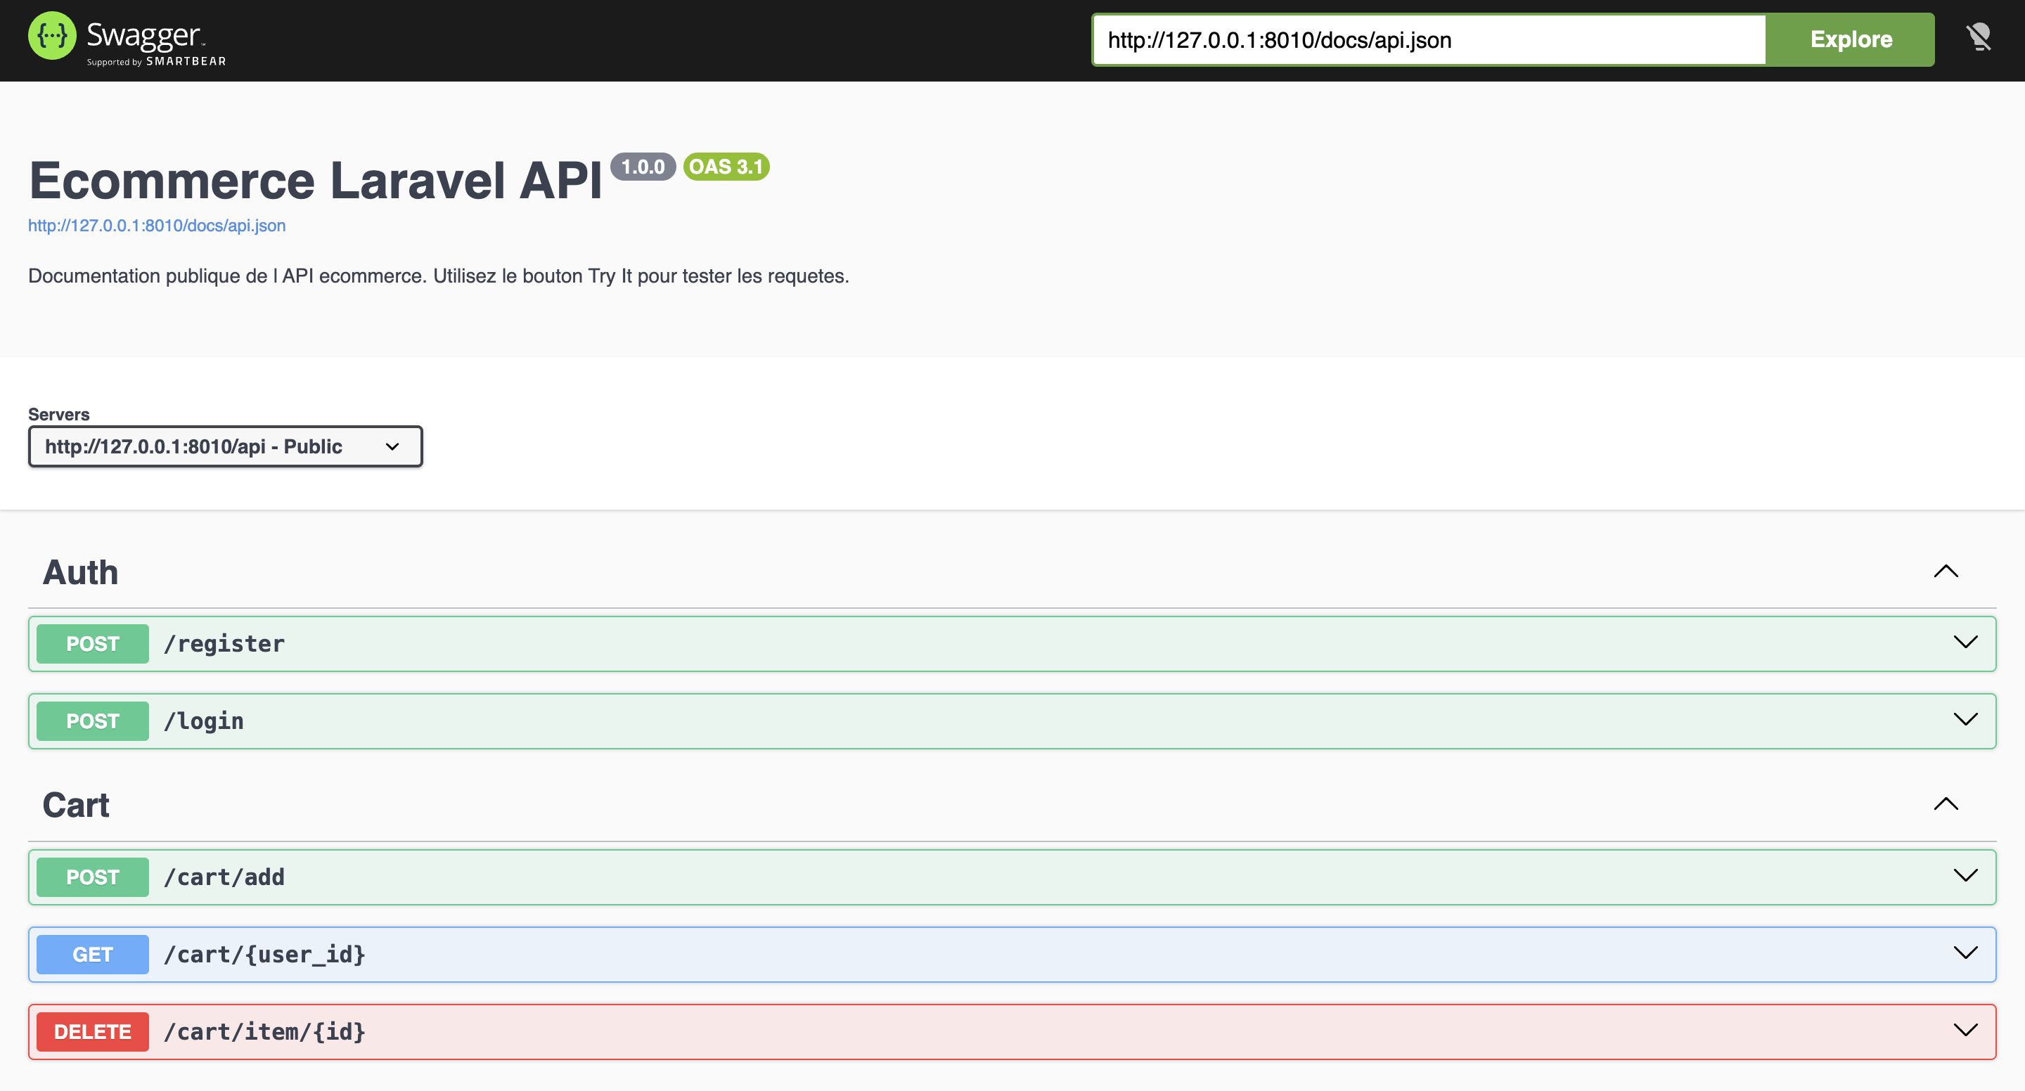
Task: Click the POST badge for /register
Action: coord(93,644)
